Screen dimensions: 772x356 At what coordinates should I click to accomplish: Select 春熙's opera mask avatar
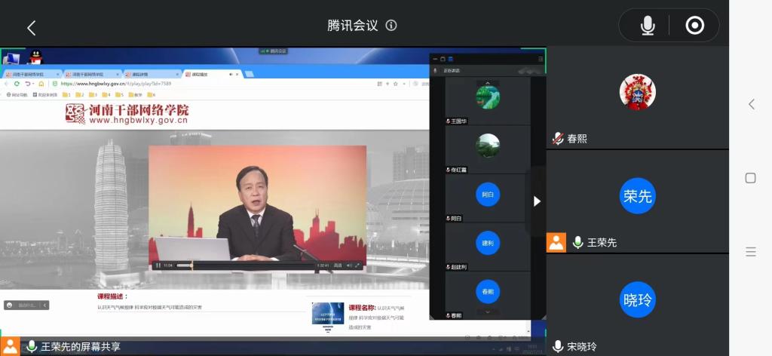(637, 92)
